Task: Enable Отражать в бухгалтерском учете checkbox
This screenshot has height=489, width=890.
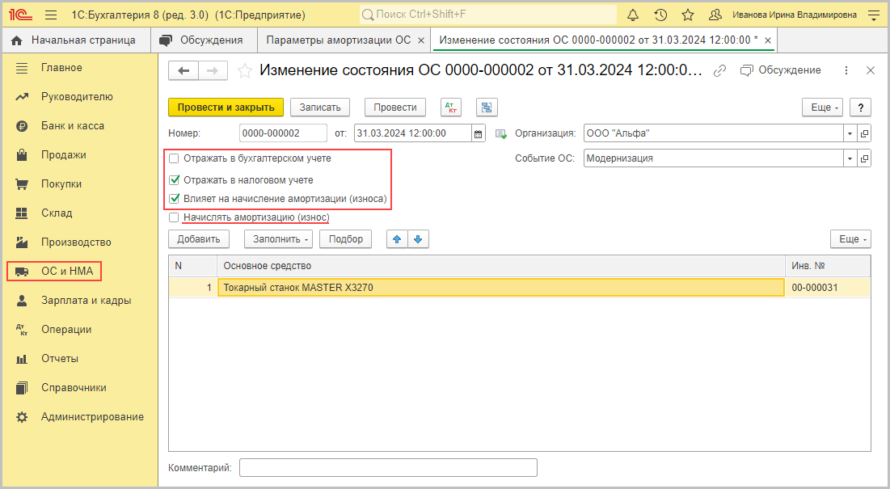Action: point(175,158)
